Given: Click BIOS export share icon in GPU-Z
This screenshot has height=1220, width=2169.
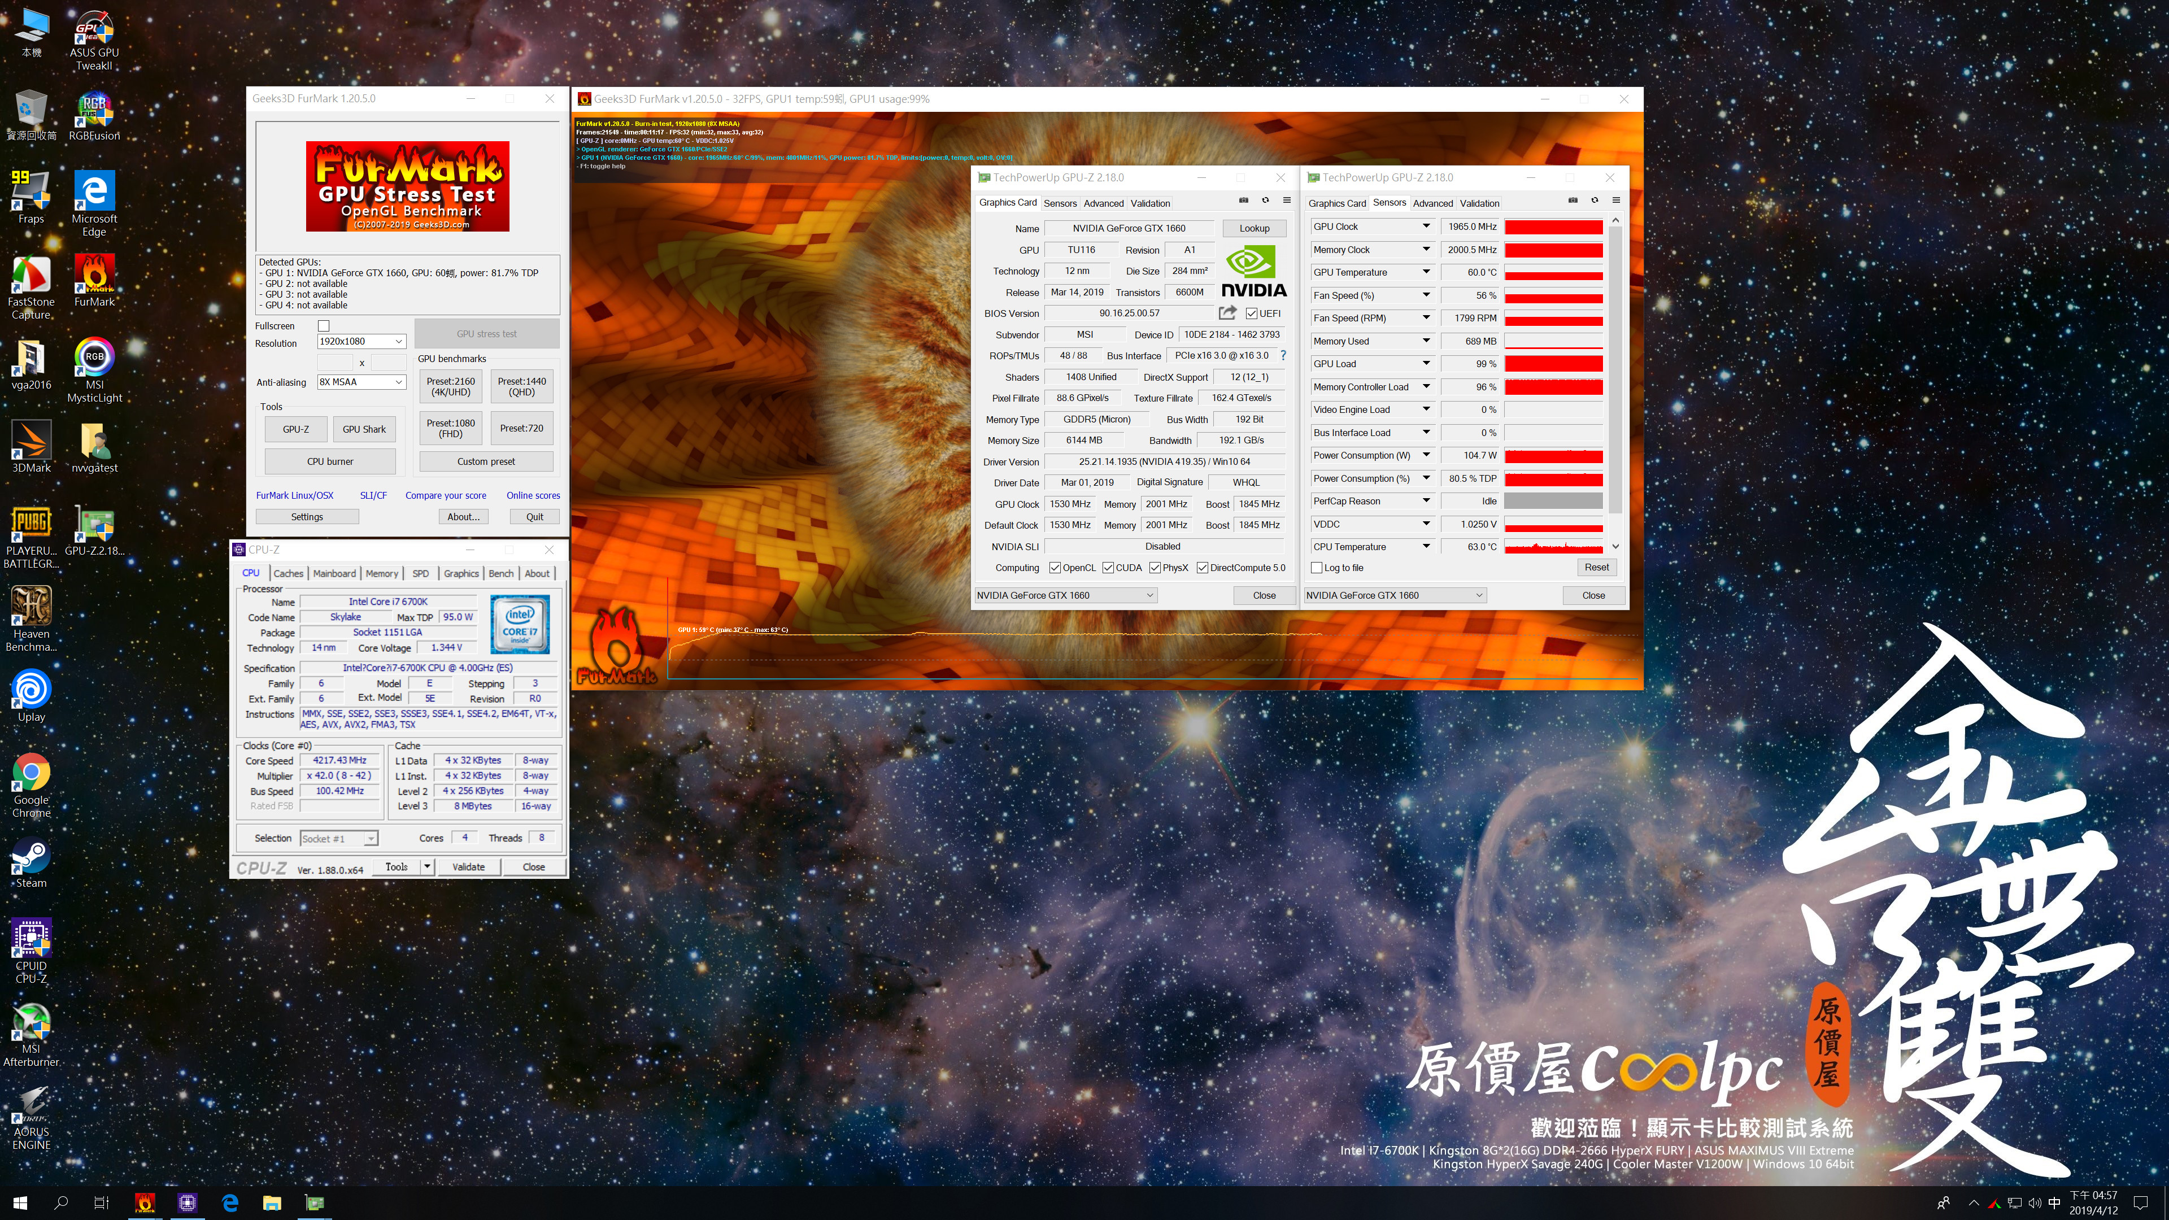Looking at the screenshot, I should click(x=1227, y=312).
